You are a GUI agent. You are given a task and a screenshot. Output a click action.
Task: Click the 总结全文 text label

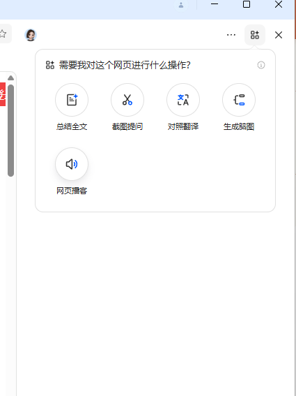pyautogui.click(x=72, y=126)
